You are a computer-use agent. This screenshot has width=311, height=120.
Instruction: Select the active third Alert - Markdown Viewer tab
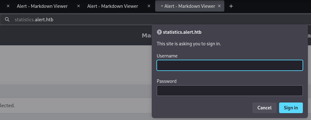click(x=190, y=6)
